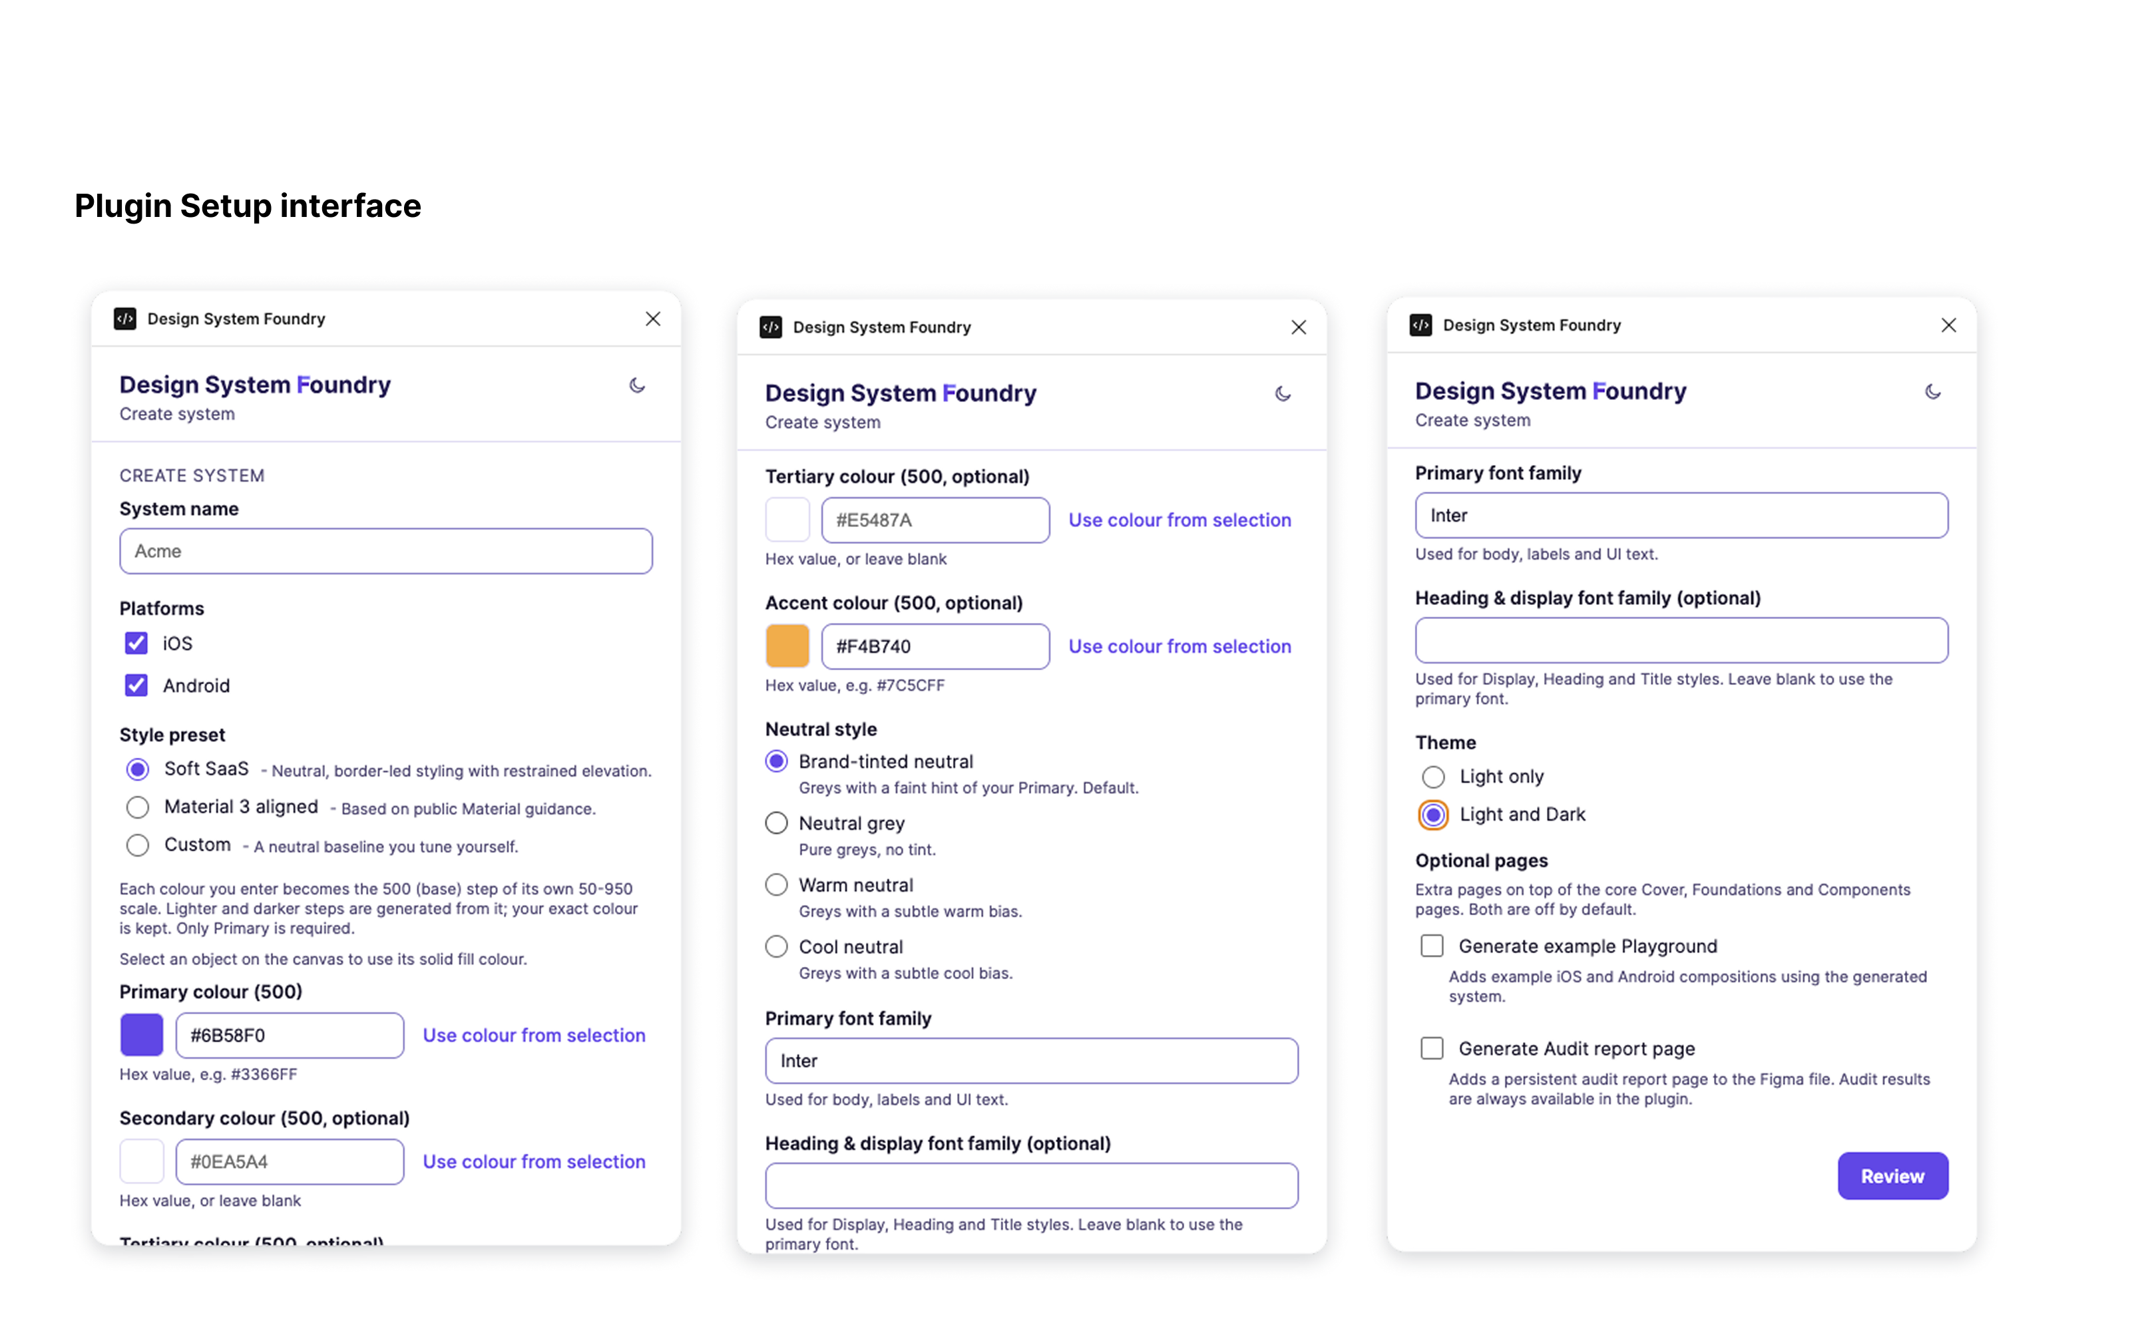The image size is (2130, 1331).
Task: Click 'Hex value, e.g. #3366FF' hint text
Action: (x=208, y=1074)
